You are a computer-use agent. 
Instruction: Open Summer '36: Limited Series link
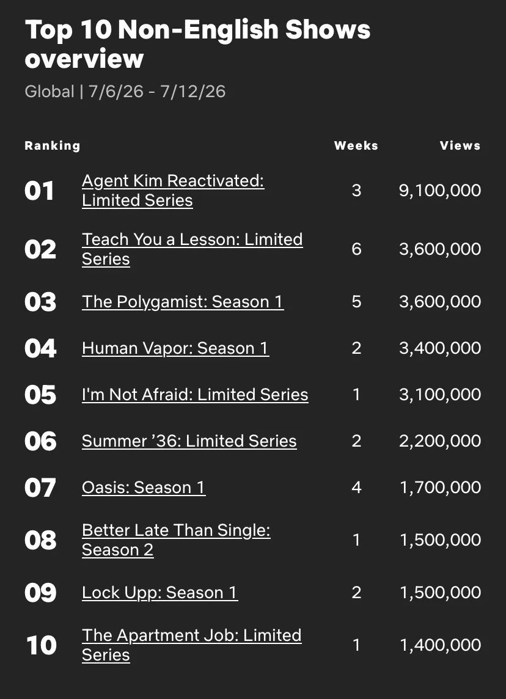click(x=189, y=441)
